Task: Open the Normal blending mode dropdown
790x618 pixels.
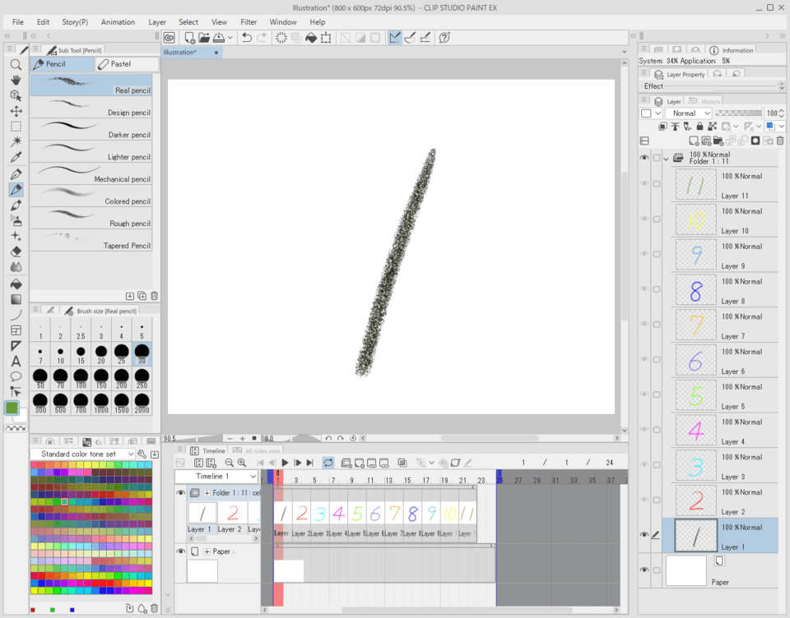Action: (690, 113)
